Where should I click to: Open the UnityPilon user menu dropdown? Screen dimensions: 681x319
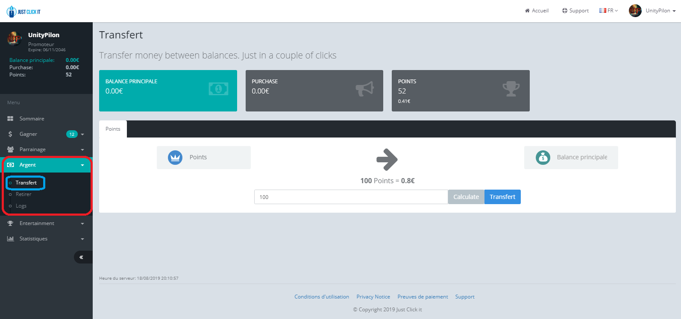click(660, 11)
